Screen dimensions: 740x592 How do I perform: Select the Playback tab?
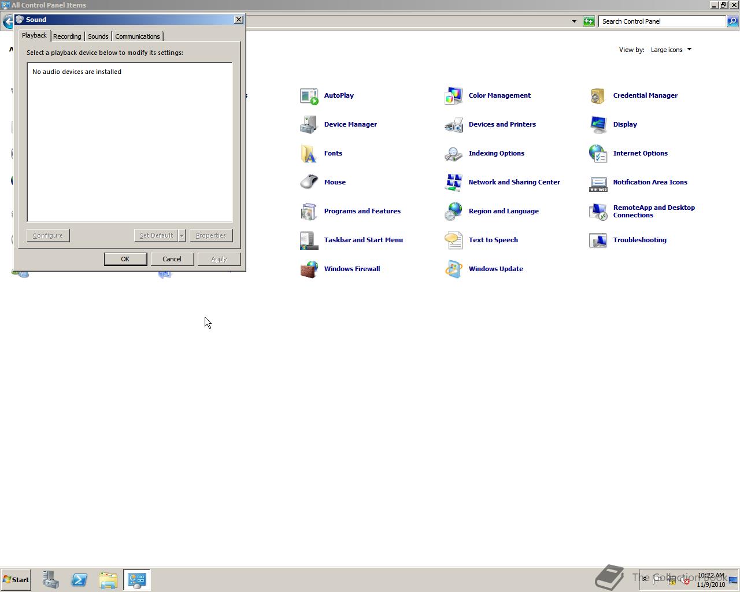(x=34, y=35)
